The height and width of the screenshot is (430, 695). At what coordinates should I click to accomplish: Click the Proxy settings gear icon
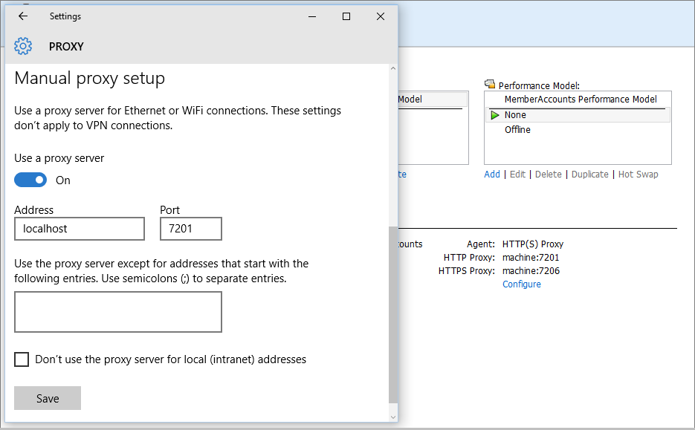click(x=23, y=46)
